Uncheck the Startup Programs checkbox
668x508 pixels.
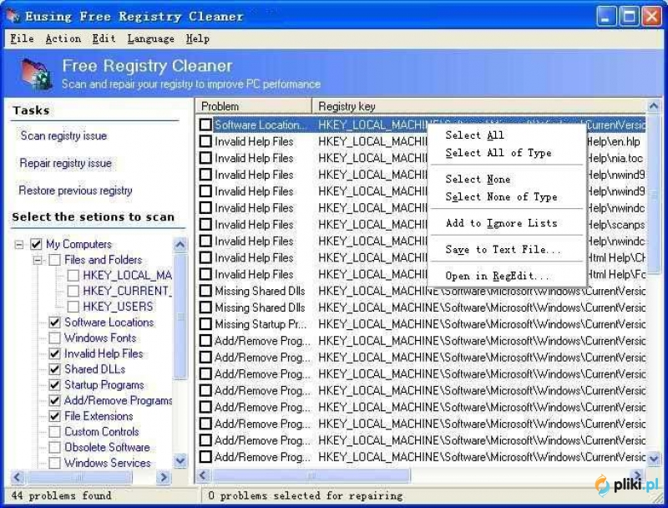[54, 385]
